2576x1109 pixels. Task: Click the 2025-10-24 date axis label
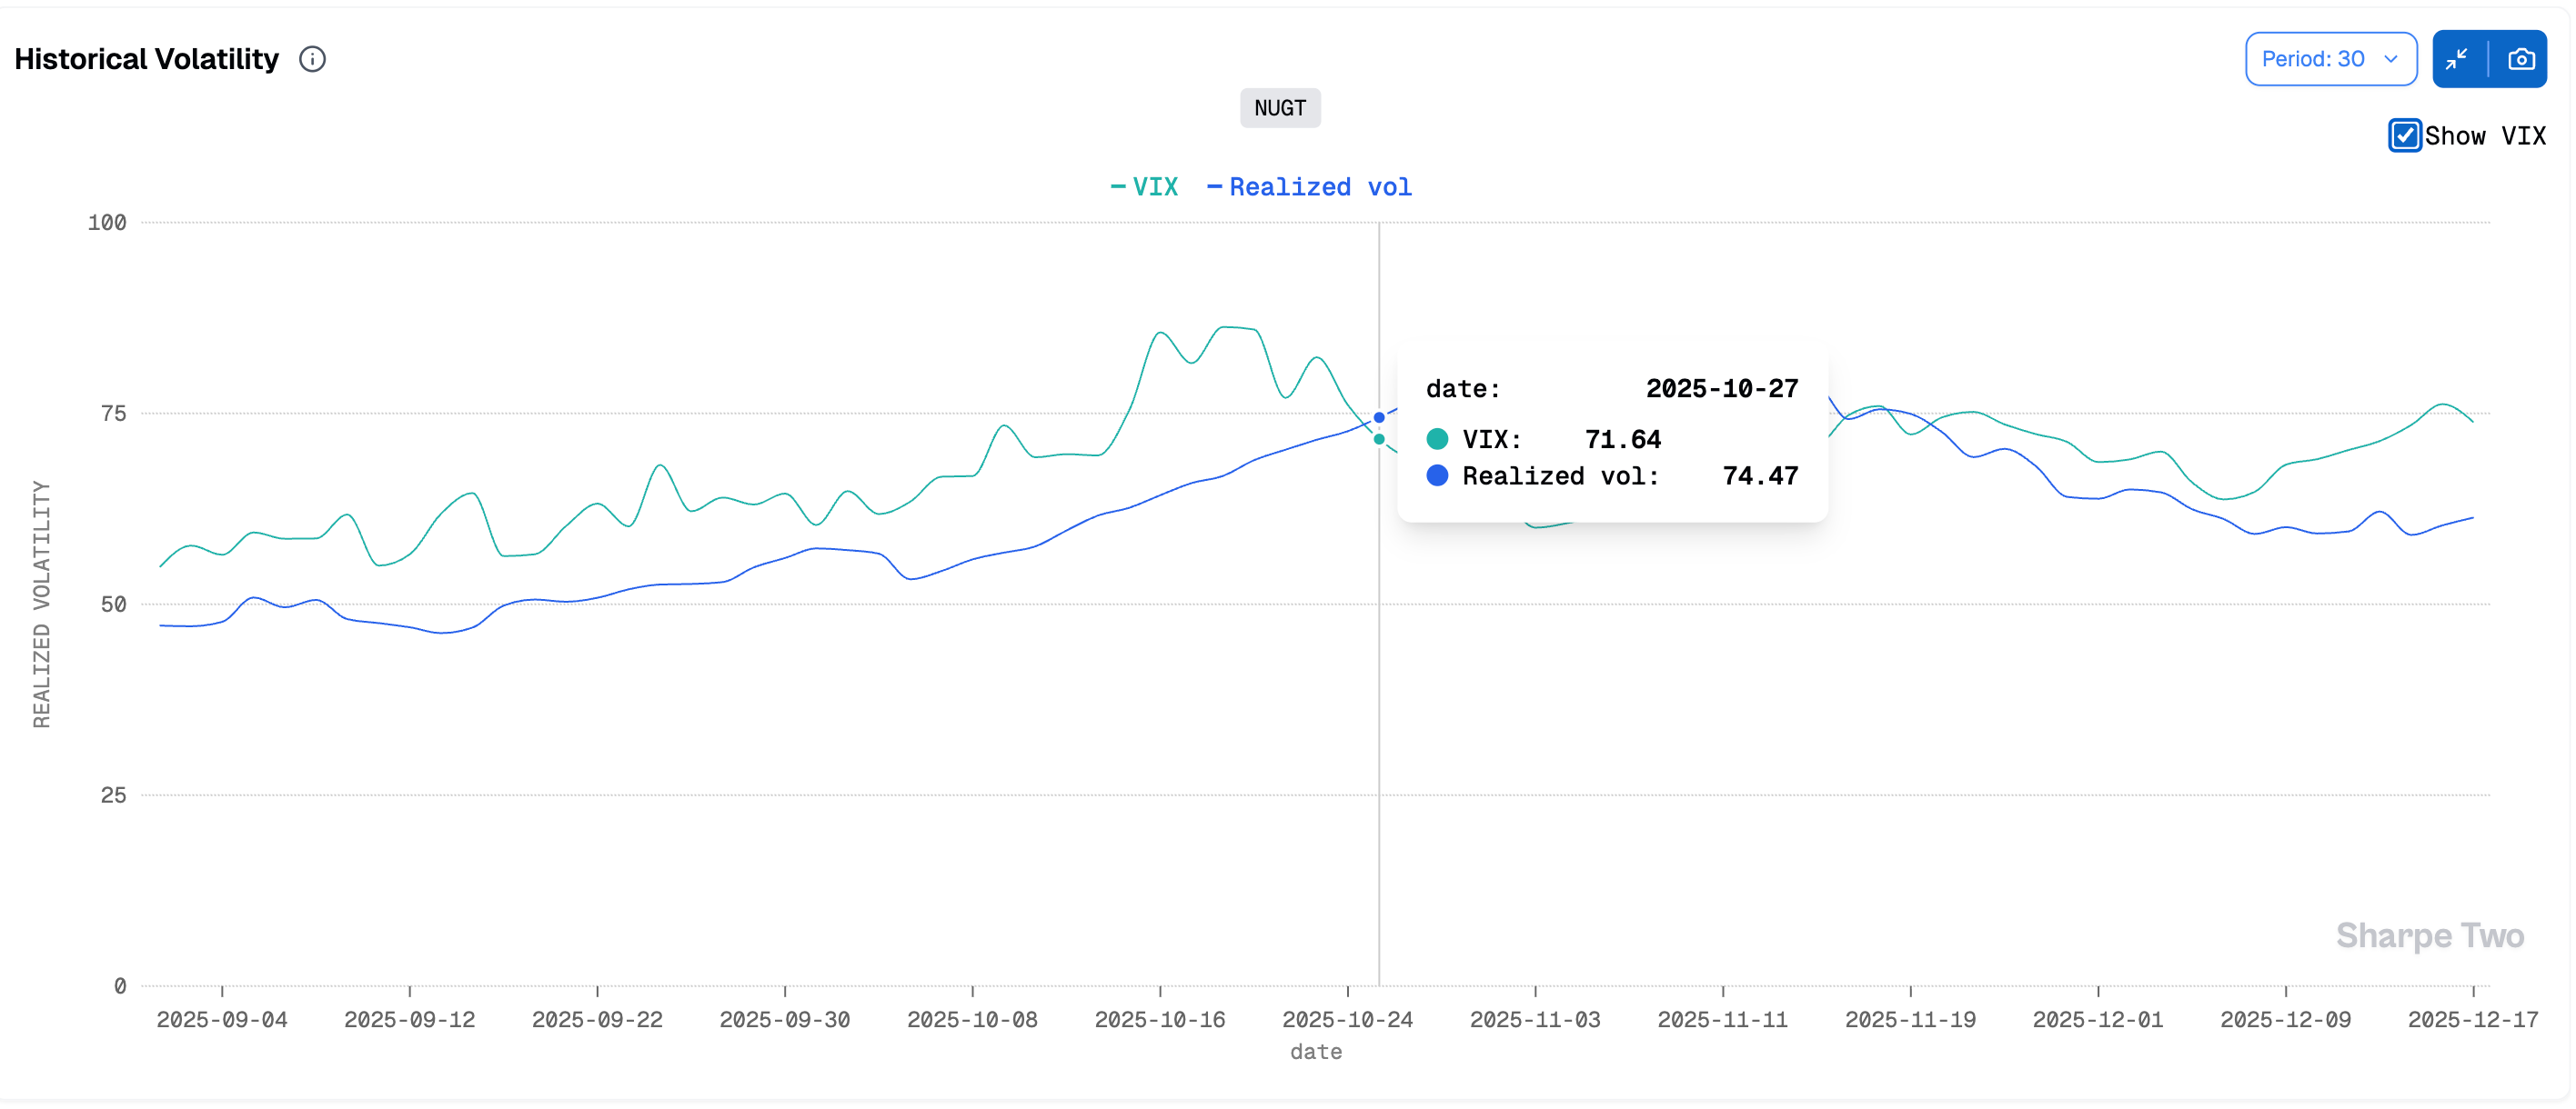pyautogui.click(x=1347, y=1019)
